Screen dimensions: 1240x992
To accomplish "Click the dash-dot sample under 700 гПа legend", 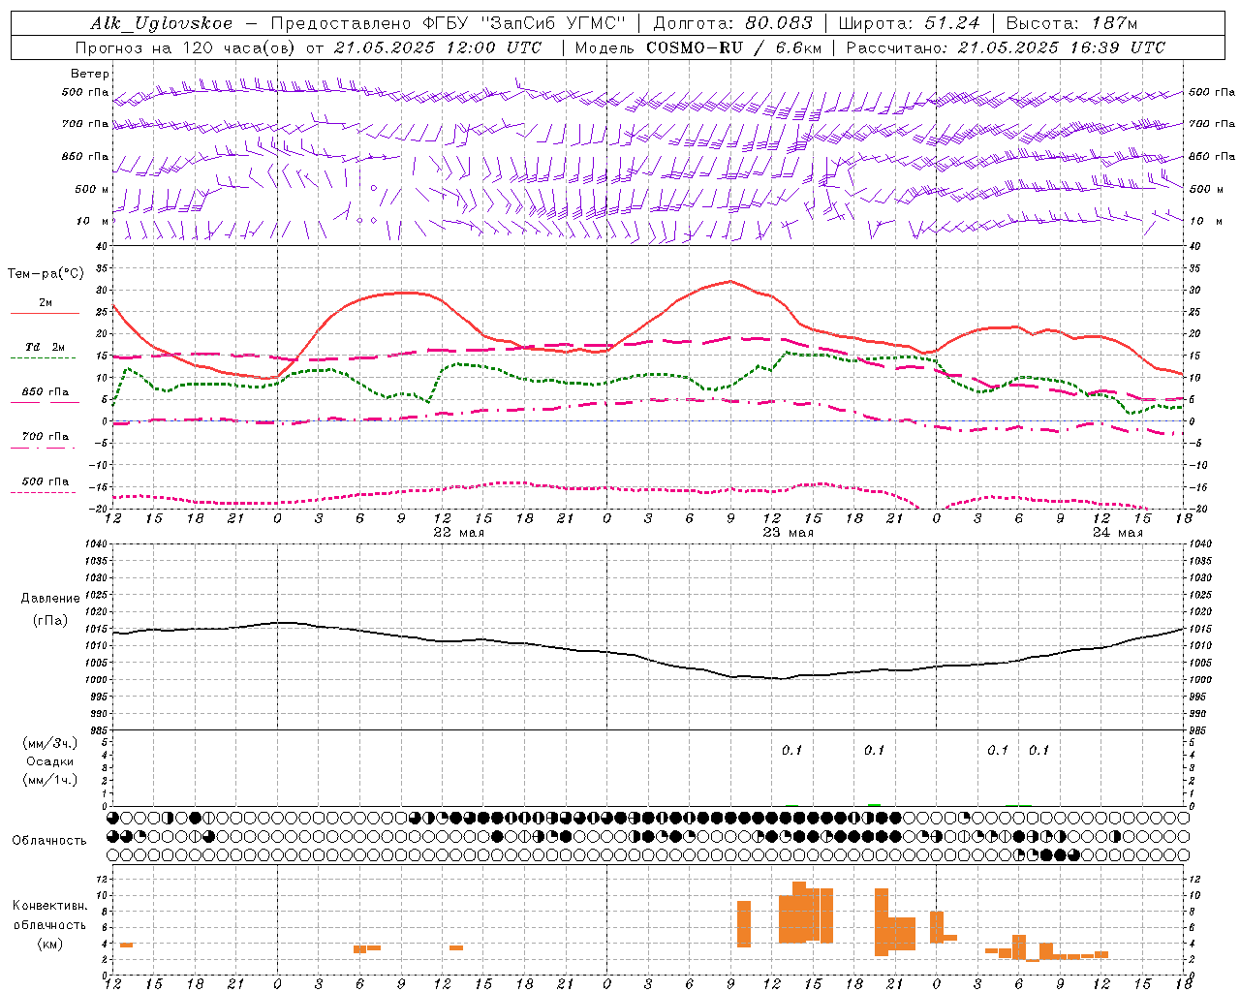I will point(45,448).
